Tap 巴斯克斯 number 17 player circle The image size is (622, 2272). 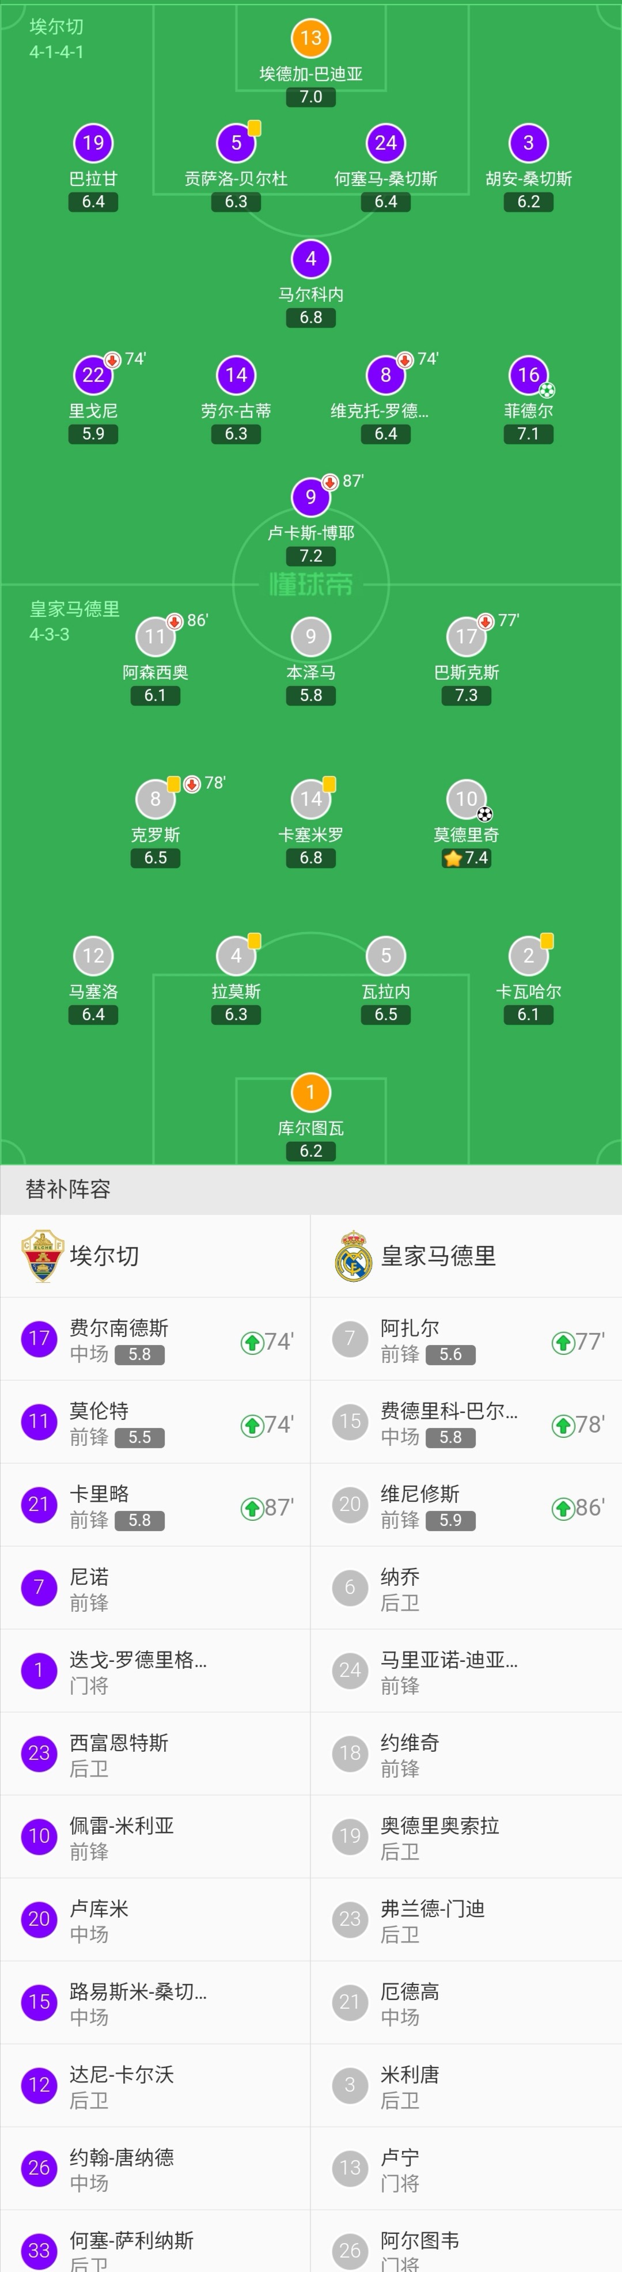click(466, 637)
